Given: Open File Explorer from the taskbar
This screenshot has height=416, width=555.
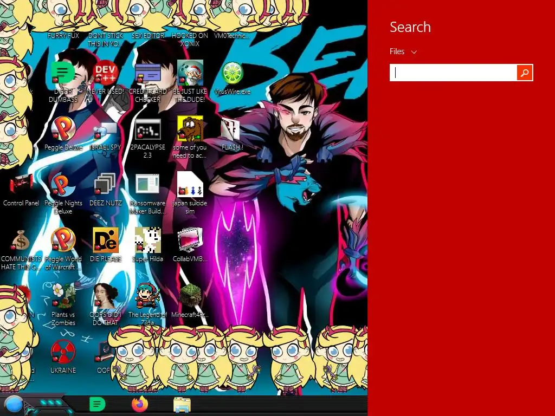Looking at the screenshot, I should click(x=182, y=405).
